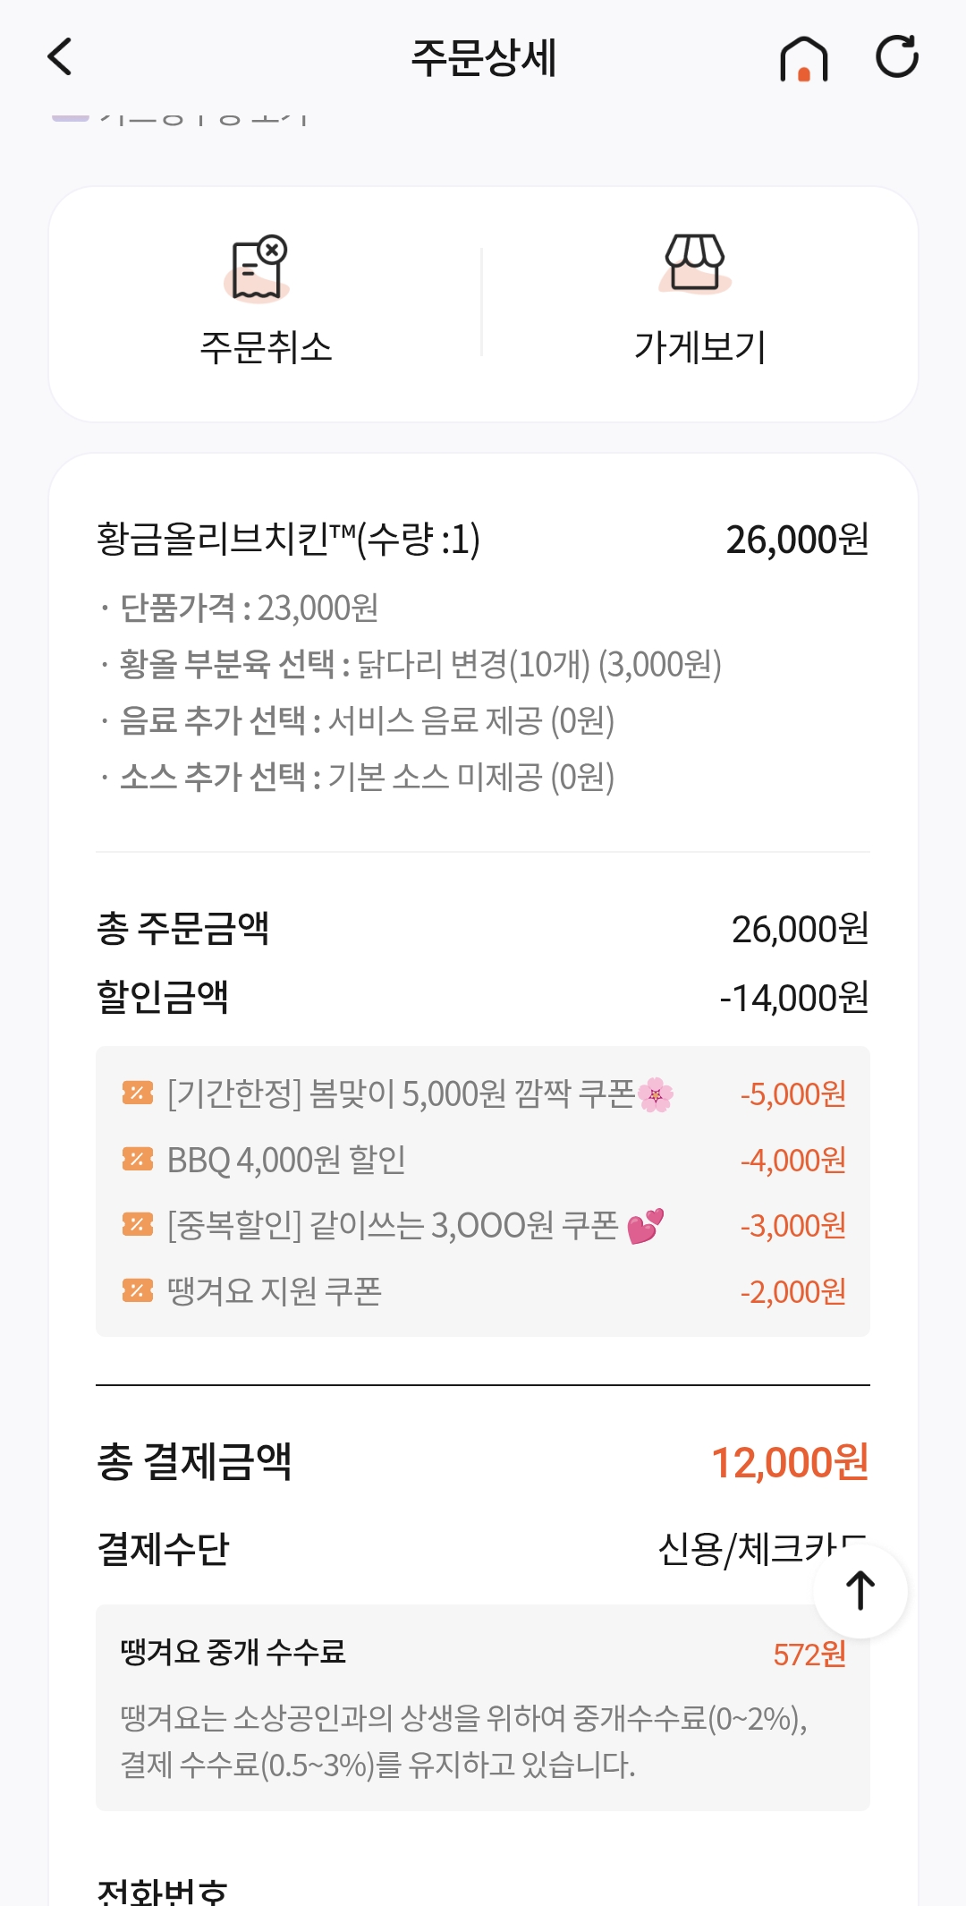Tap the 주문취소 receipt icon

point(258,268)
